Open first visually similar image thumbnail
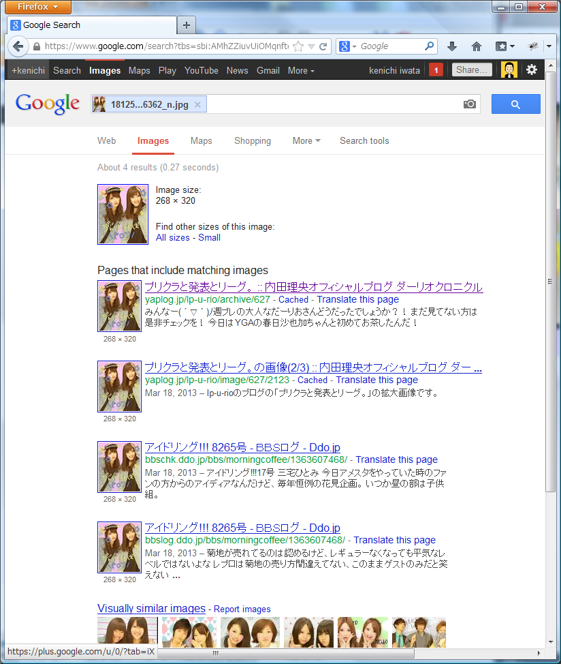The width and height of the screenshot is (561, 664). [x=127, y=631]
